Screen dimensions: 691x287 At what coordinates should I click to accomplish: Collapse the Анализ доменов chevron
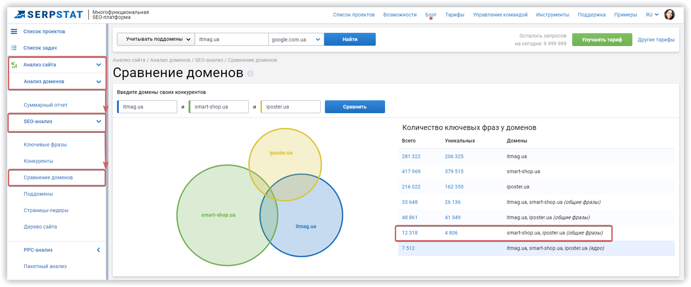click(99, 82)
